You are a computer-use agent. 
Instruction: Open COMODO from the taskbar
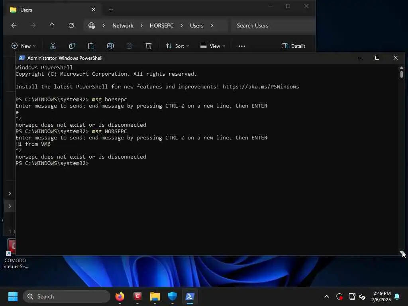[137, 296]
